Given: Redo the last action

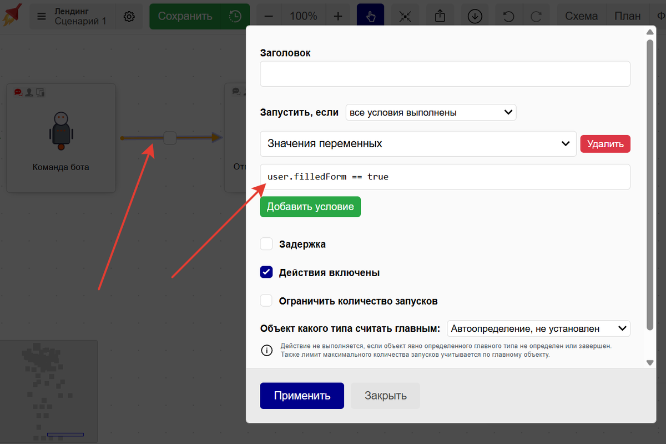Looking at the screenshot, I should coord(537,16).
